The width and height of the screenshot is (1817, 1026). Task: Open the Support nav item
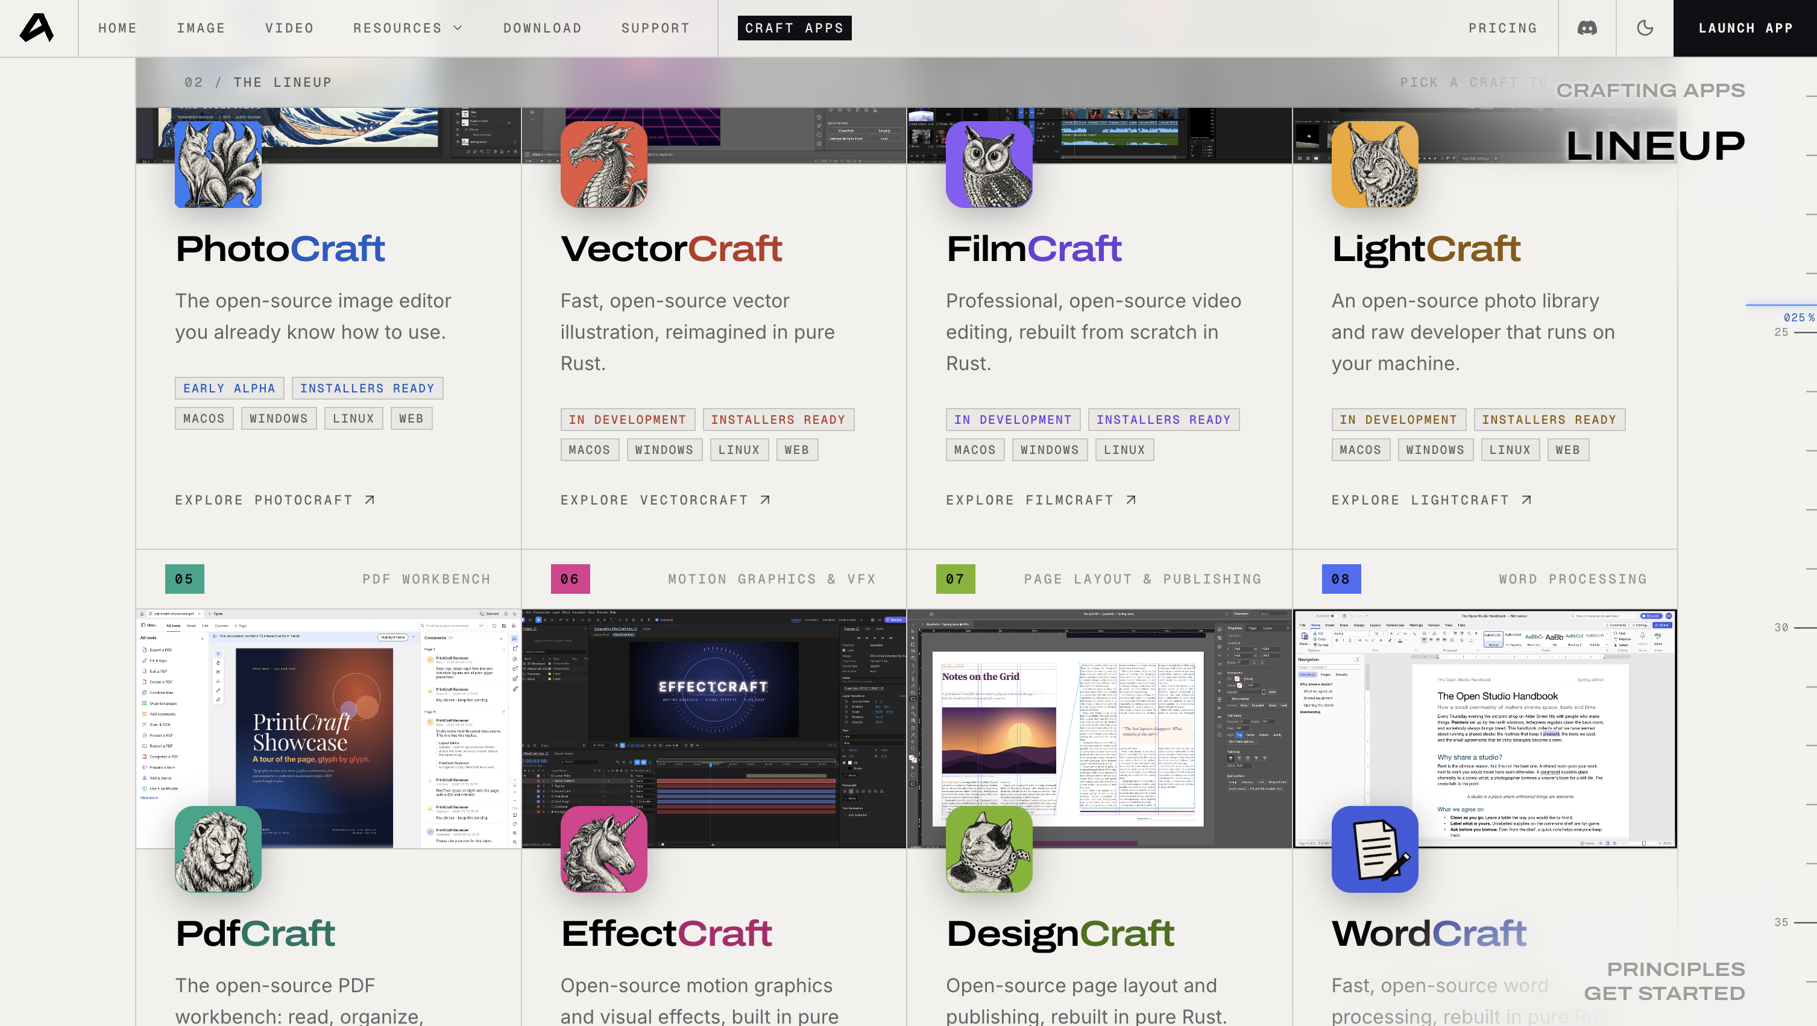(x=655, y=28)
